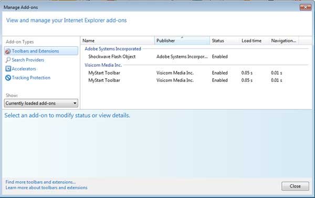Close the Manage Add-ons window with X
Viewport: 315px width, 198px height.
click(306, 7)
